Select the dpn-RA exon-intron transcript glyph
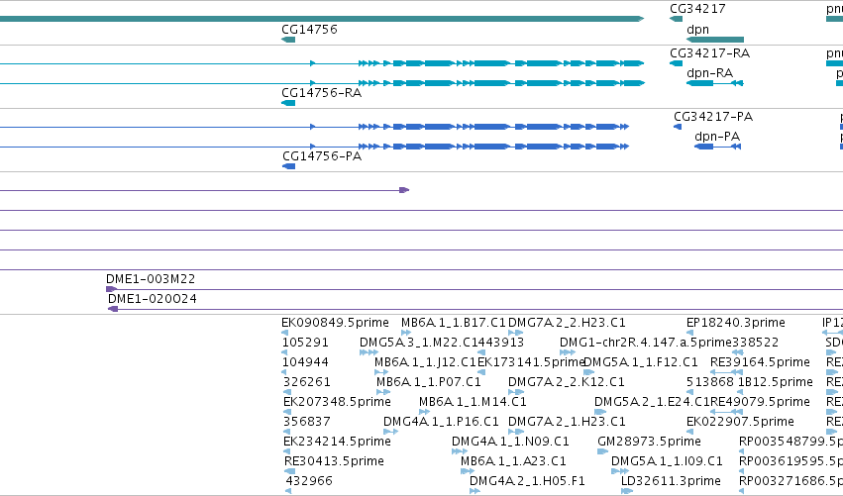This screenshot has height=496, width=843. pos(715,83)
